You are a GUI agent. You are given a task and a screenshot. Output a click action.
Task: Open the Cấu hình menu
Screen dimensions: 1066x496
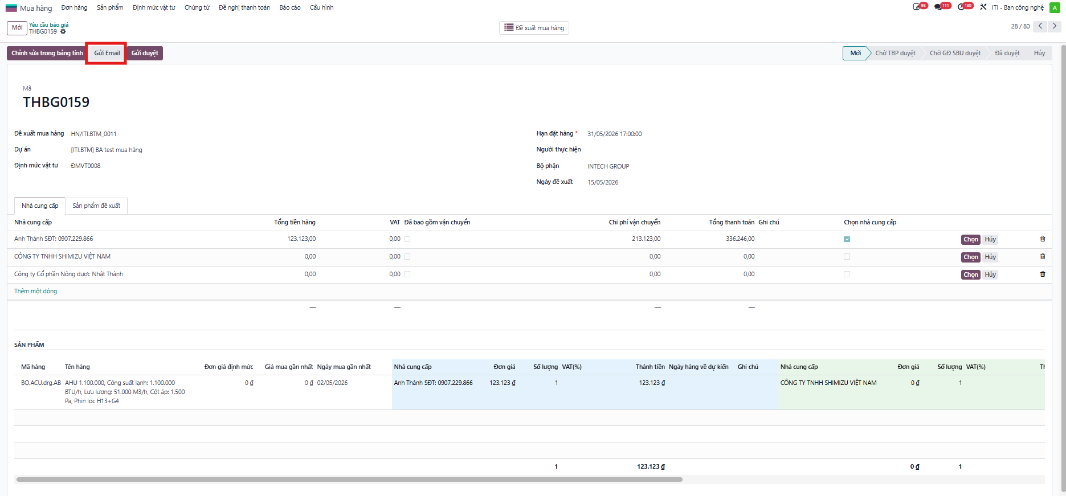(x=322, y=7)
